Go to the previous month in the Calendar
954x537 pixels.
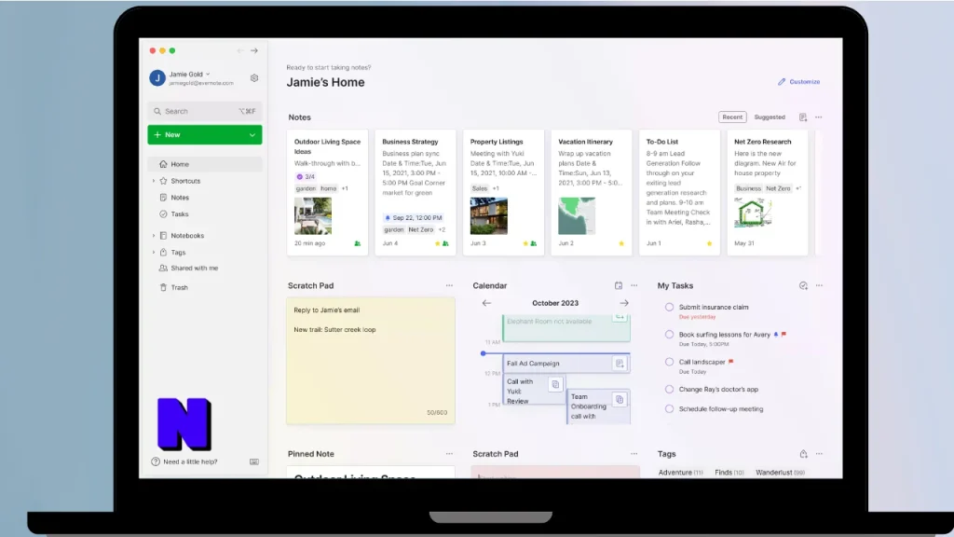point(486,303)
